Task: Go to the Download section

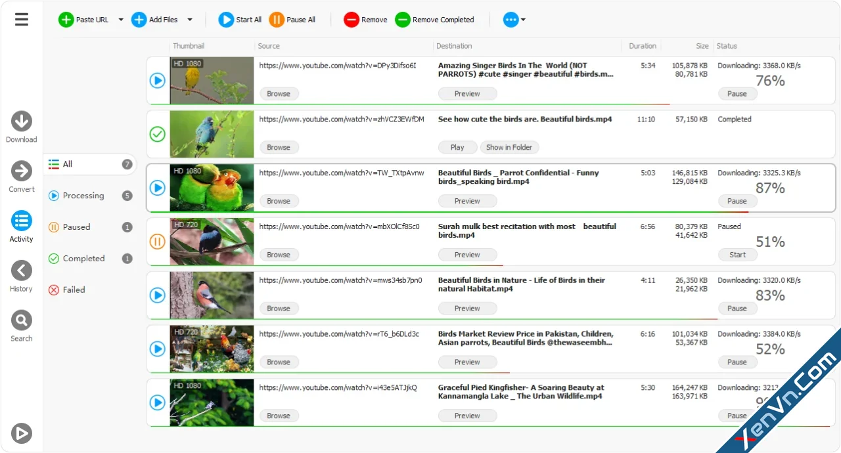Action: (22, 127)
